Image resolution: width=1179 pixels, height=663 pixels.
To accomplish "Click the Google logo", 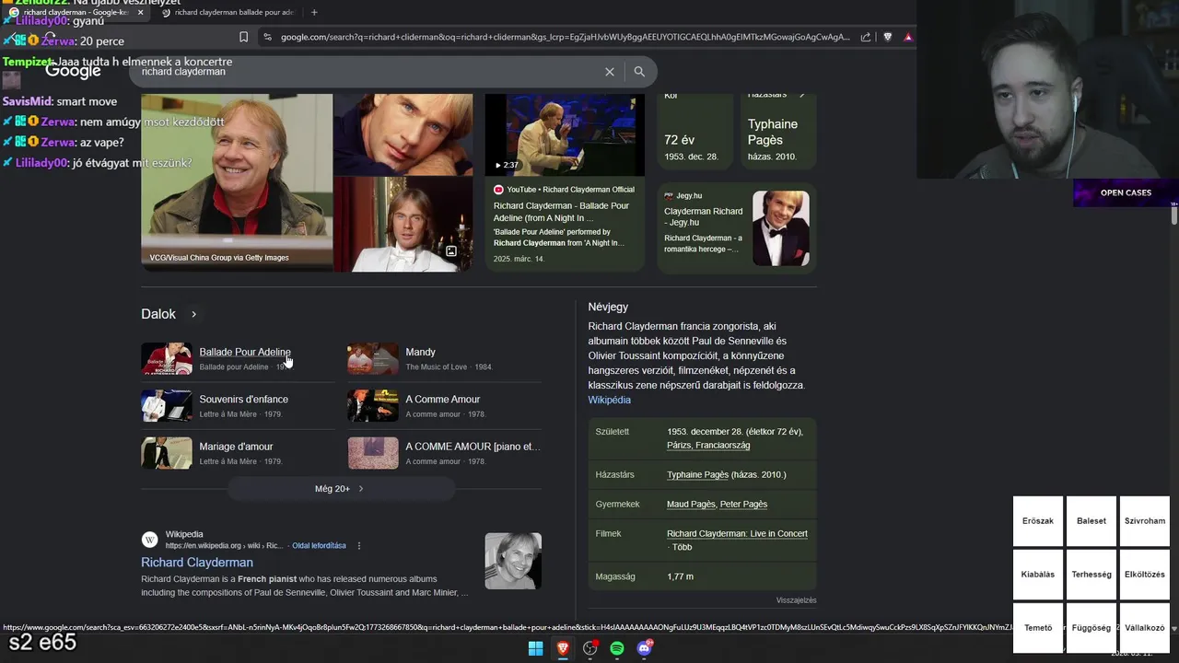I will coord(73,71).
